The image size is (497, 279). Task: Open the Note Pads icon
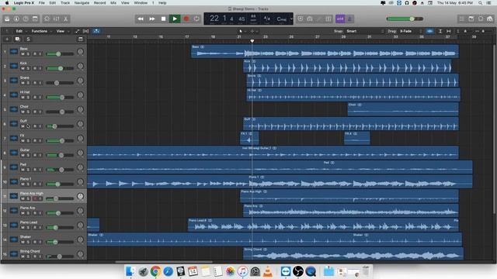point(471,19)
